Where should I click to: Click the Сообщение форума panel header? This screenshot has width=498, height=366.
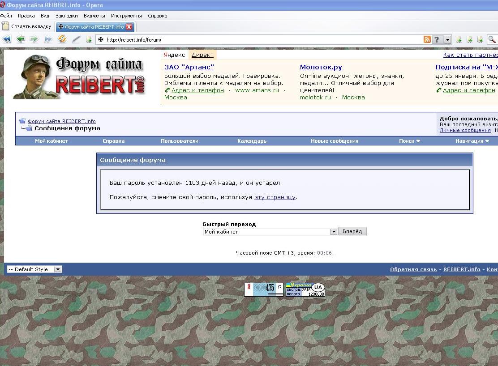[x=284, y=160]
